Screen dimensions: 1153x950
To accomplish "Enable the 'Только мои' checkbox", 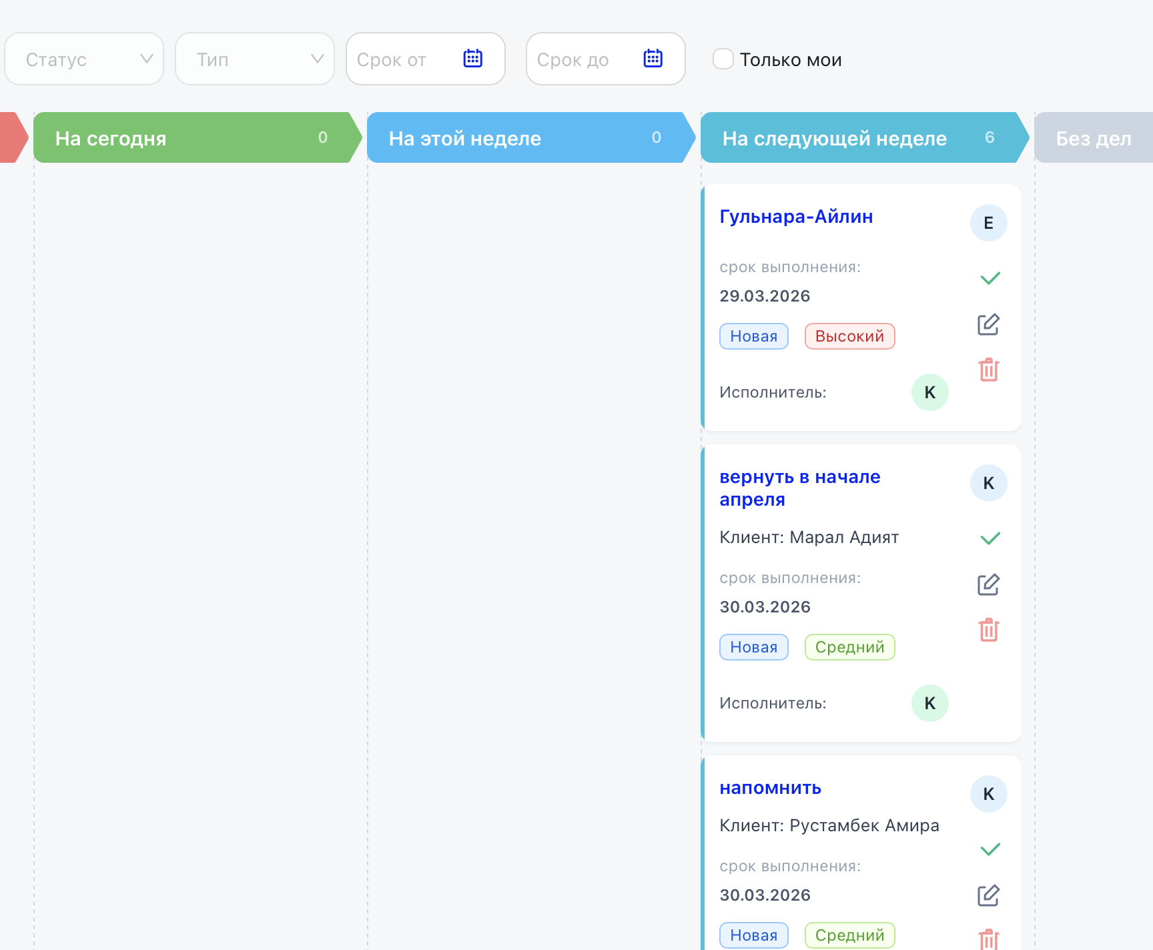I will coord(723,59).
